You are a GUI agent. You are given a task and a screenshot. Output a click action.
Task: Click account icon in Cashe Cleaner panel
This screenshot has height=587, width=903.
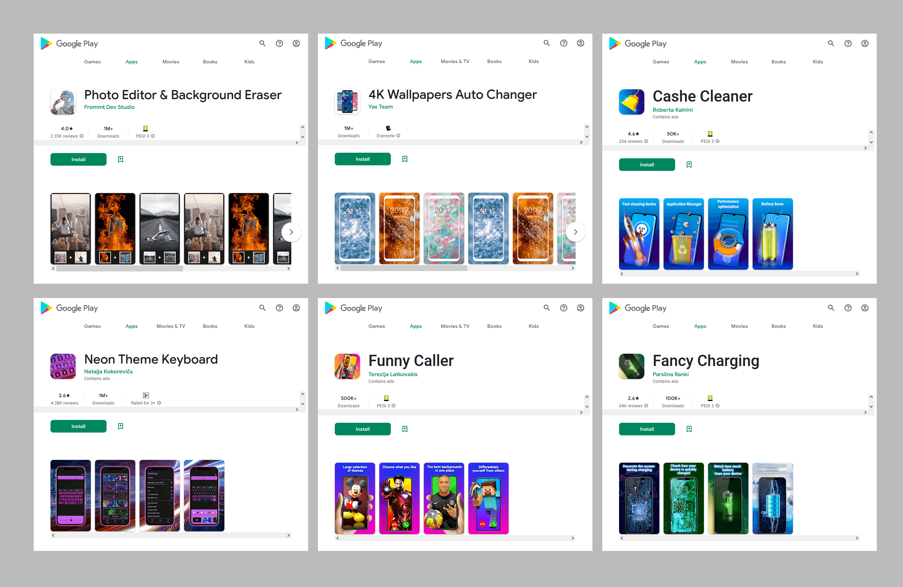pyautogui.click(x=864, y=43)
